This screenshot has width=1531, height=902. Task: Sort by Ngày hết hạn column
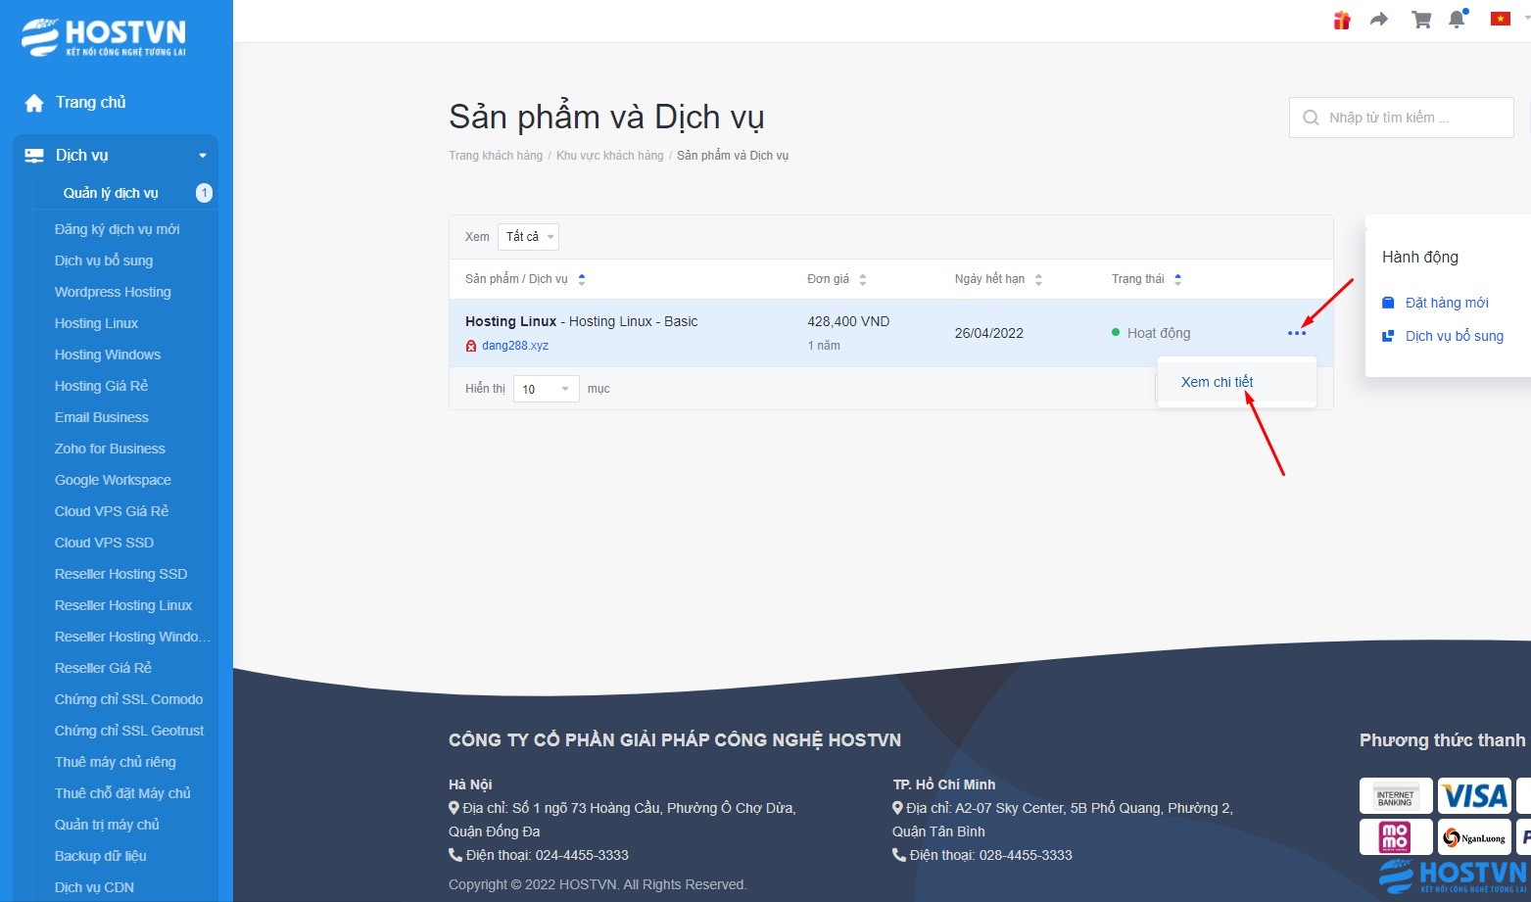click(998, 279)
